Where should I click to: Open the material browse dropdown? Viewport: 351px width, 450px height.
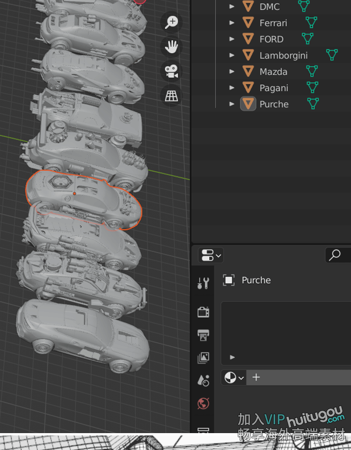234,377
